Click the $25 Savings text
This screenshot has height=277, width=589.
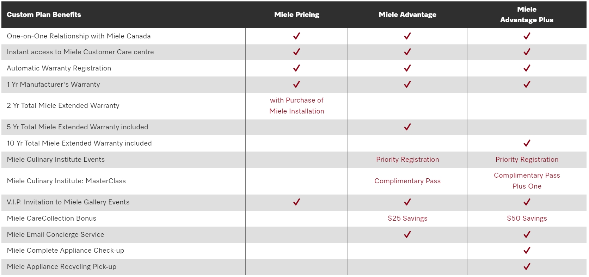(x=407, y=218)
